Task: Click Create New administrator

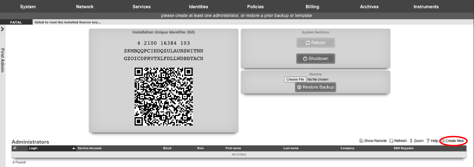Action: pos(453,141)
